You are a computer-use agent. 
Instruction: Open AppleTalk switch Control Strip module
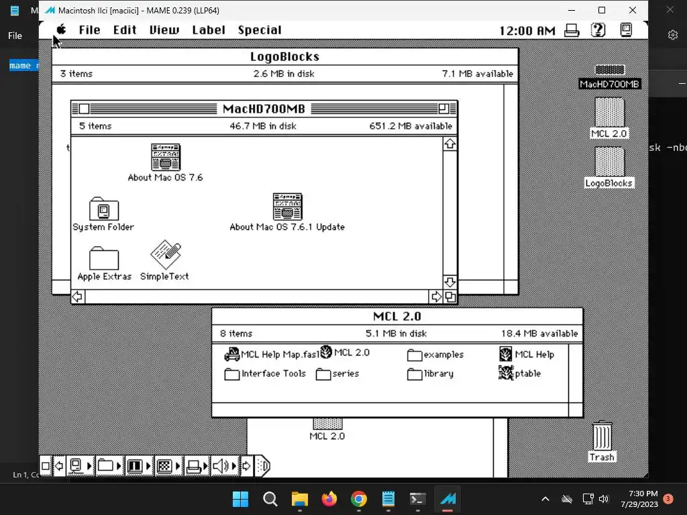click(80, 466)
